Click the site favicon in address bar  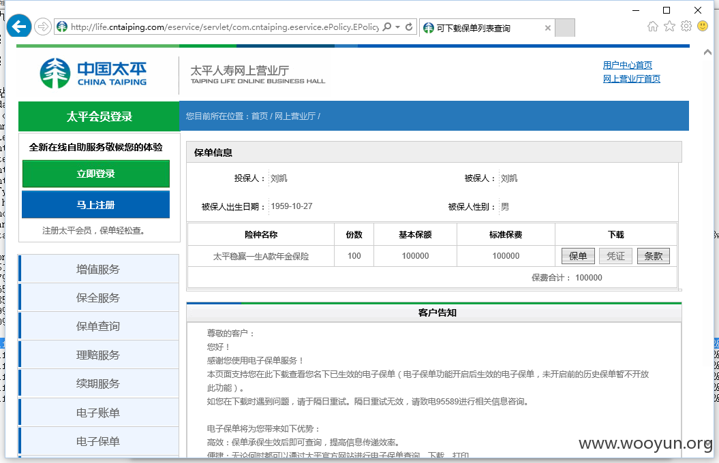[62, 27]
